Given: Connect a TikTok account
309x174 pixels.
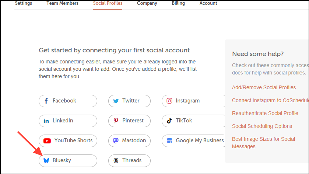Looking at the screenshot, I should (x=193, y=121).
